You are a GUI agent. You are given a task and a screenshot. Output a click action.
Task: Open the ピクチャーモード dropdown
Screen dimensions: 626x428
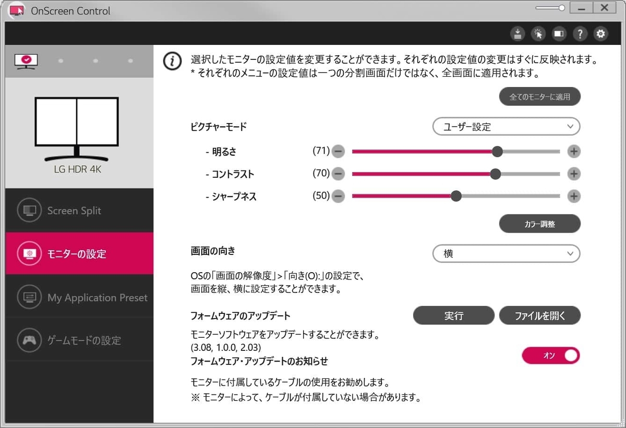[x=507, y=127]
